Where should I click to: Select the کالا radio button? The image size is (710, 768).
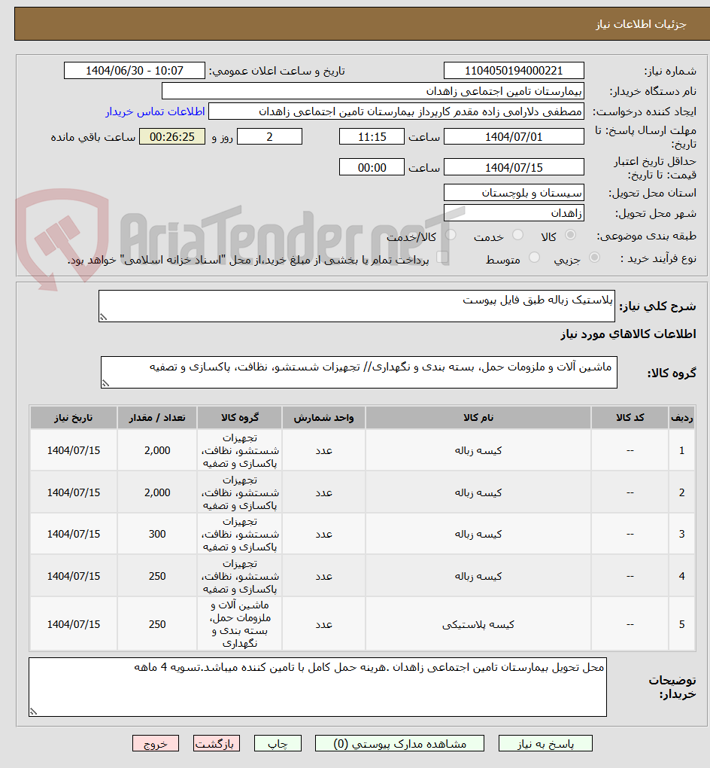pyautogui.click(x=571, y=234)
